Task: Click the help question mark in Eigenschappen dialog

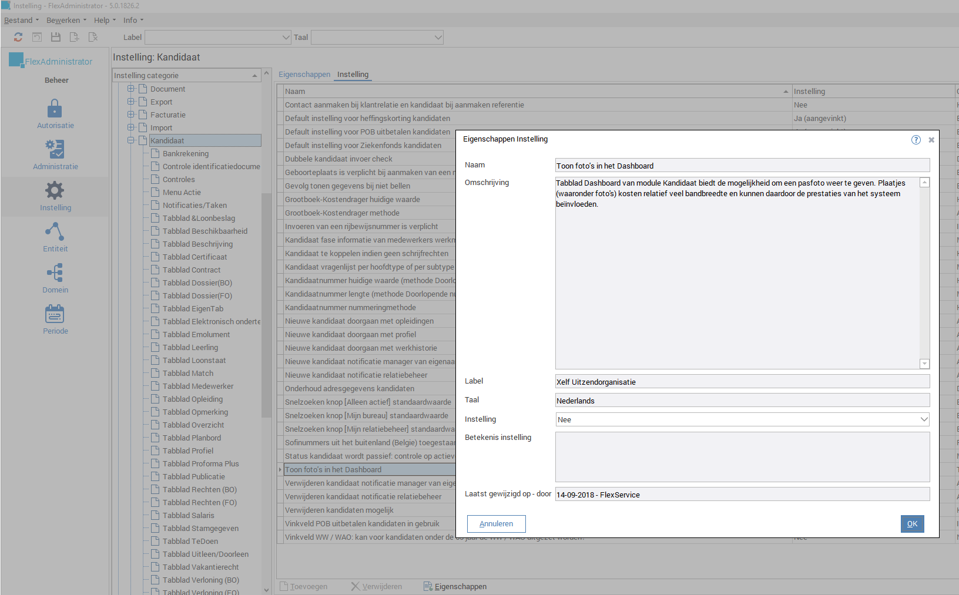Action: click(916, 140)
